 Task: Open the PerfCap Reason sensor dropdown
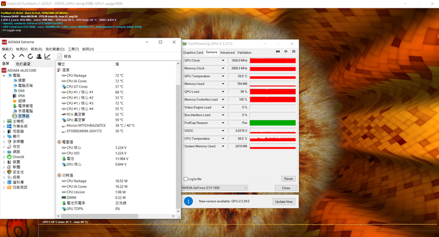(223, 123)
